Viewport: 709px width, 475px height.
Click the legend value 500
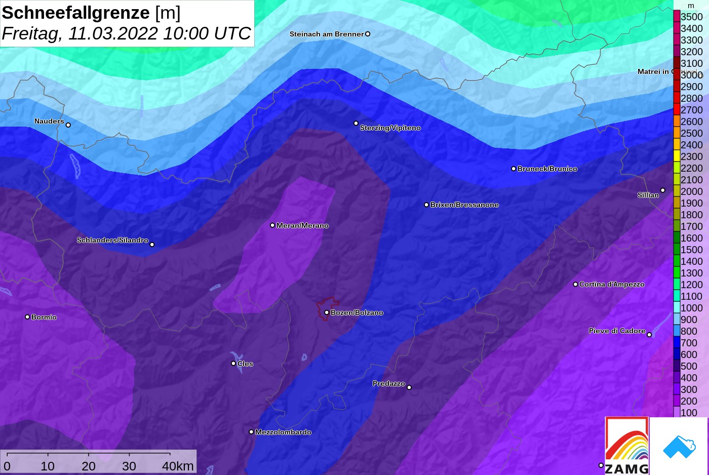click(689, 366)
